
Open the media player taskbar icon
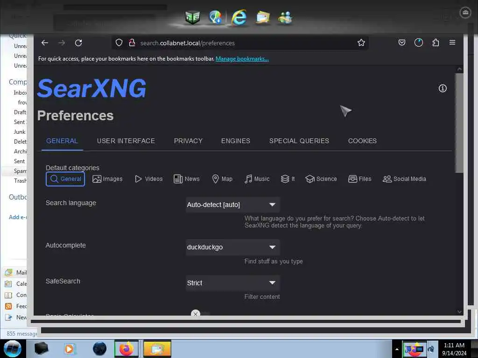(x=69, y=349)
